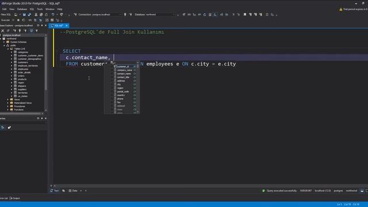Viewport: 368px width, 207px height.
Task: Choose company_name from autocomplete list
Action: point(125,70)
